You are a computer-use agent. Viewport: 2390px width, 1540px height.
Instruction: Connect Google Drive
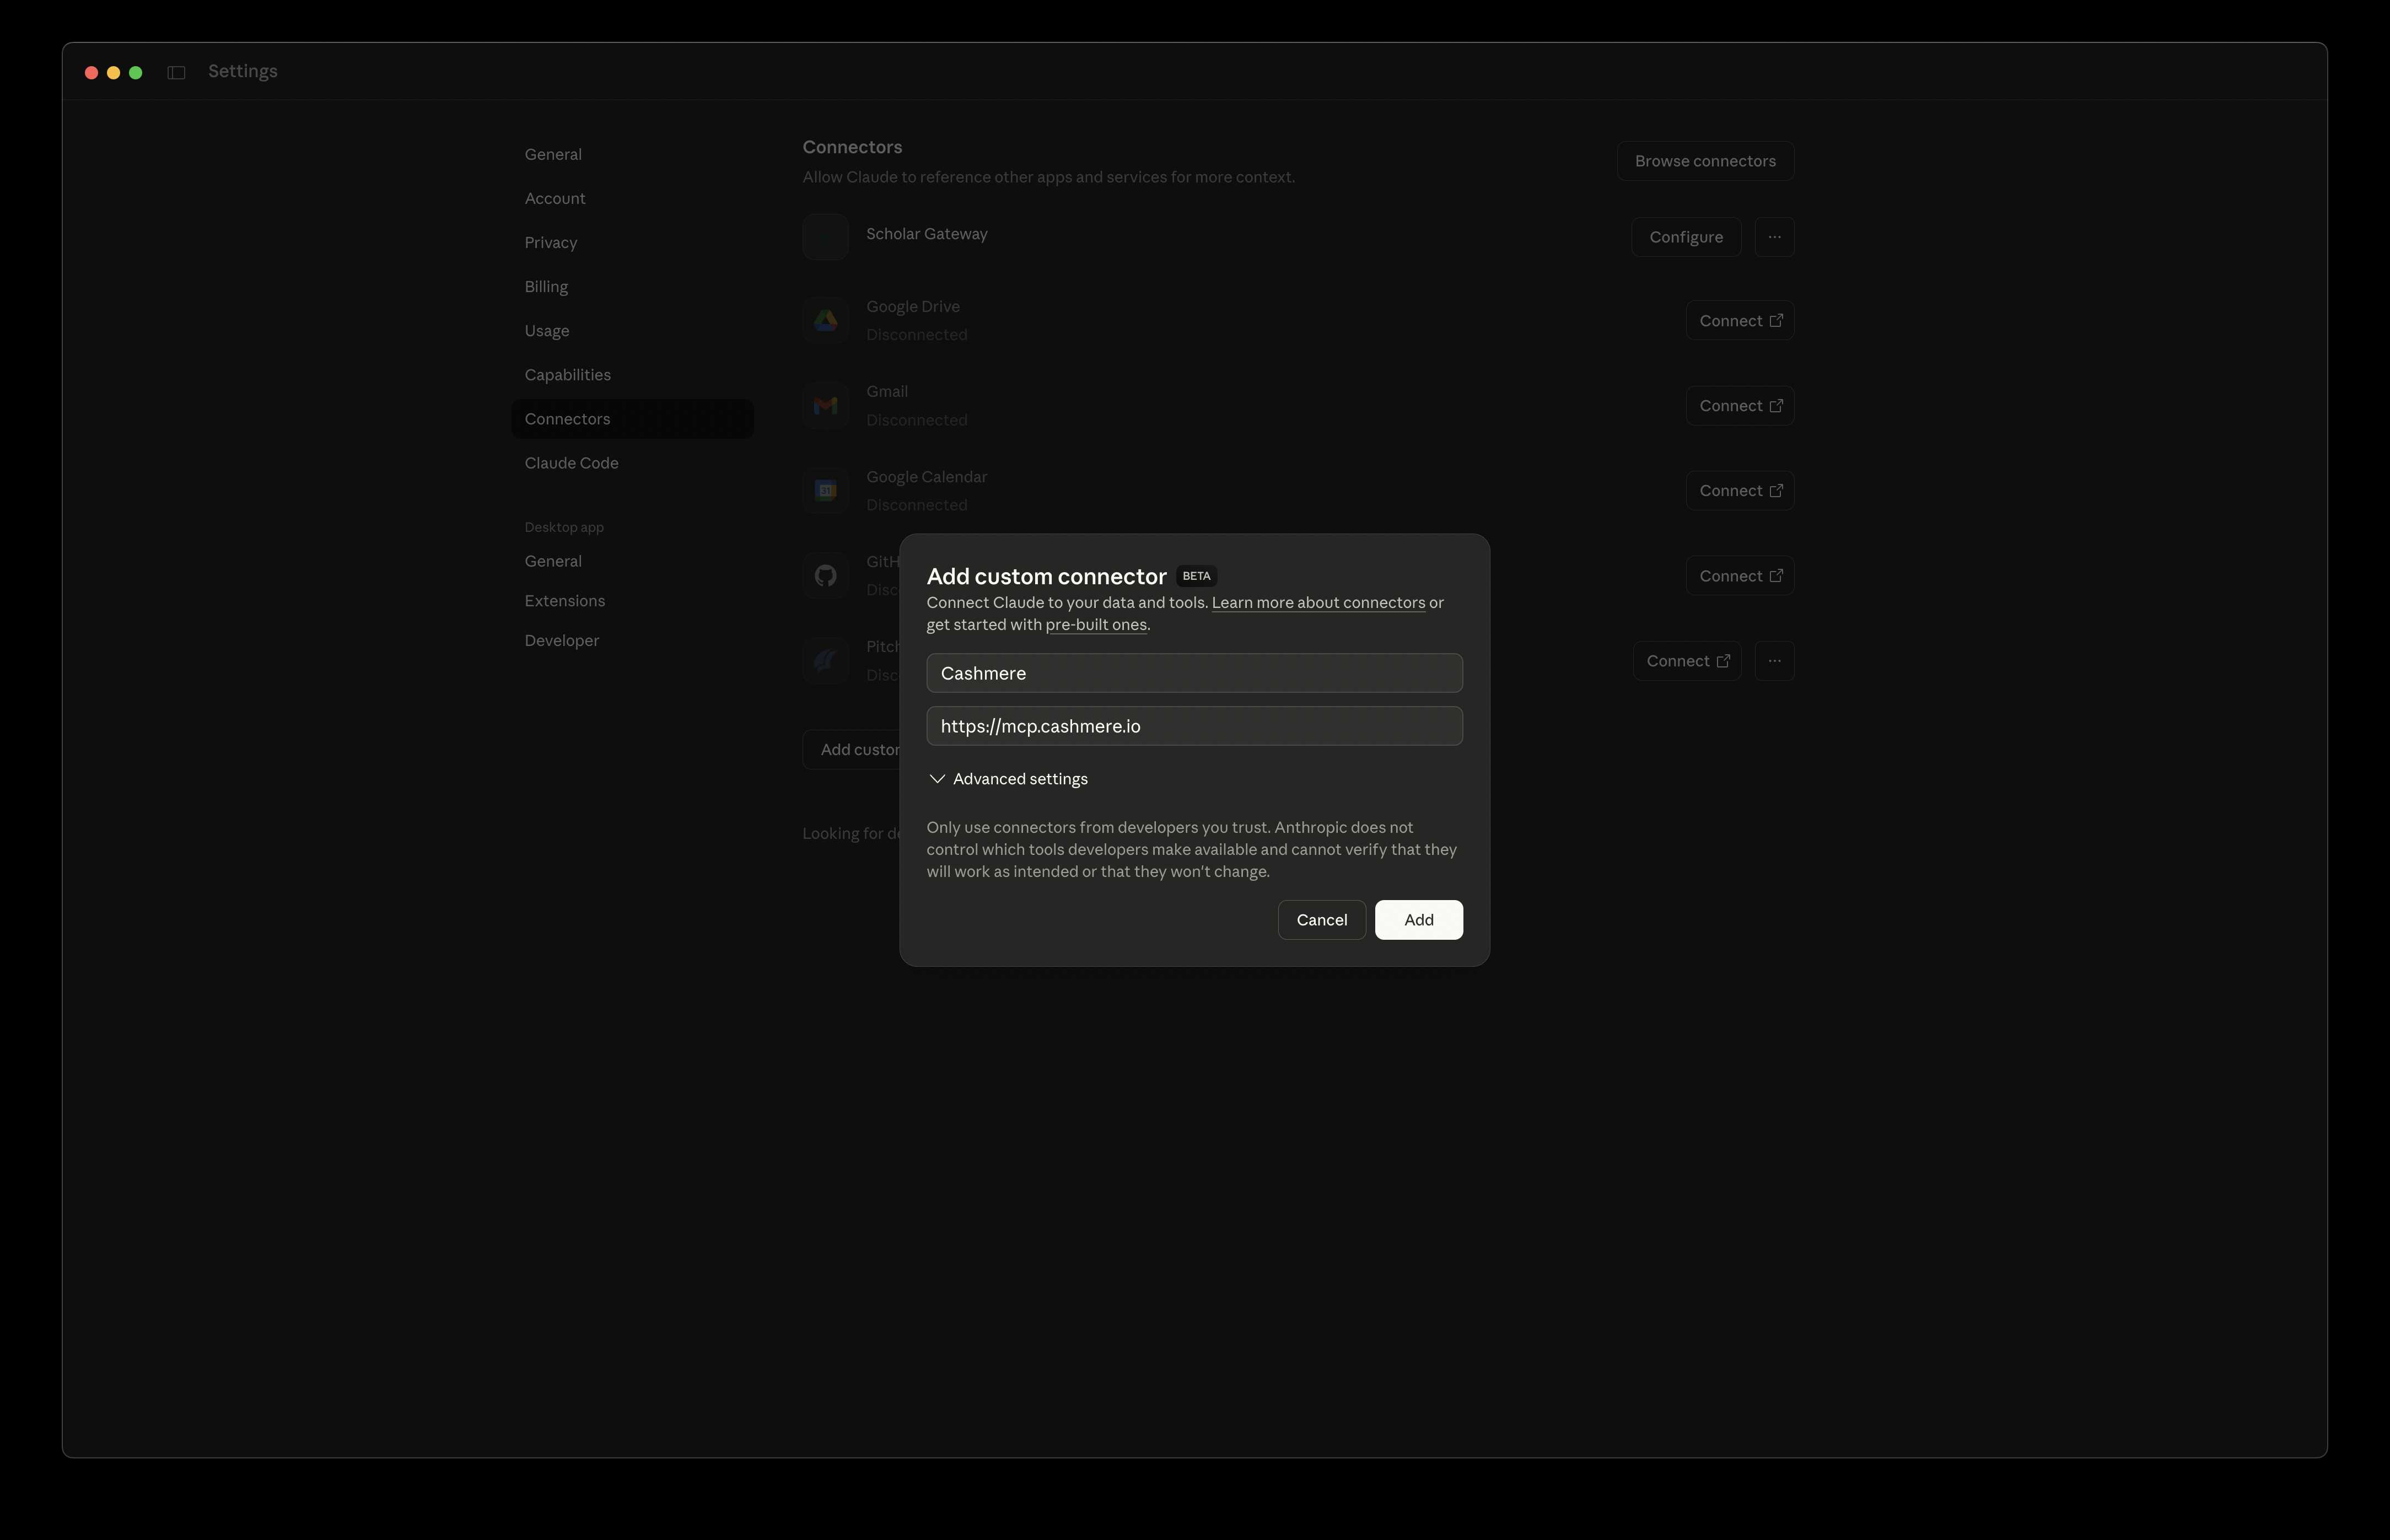click(x=1740, y=321)
